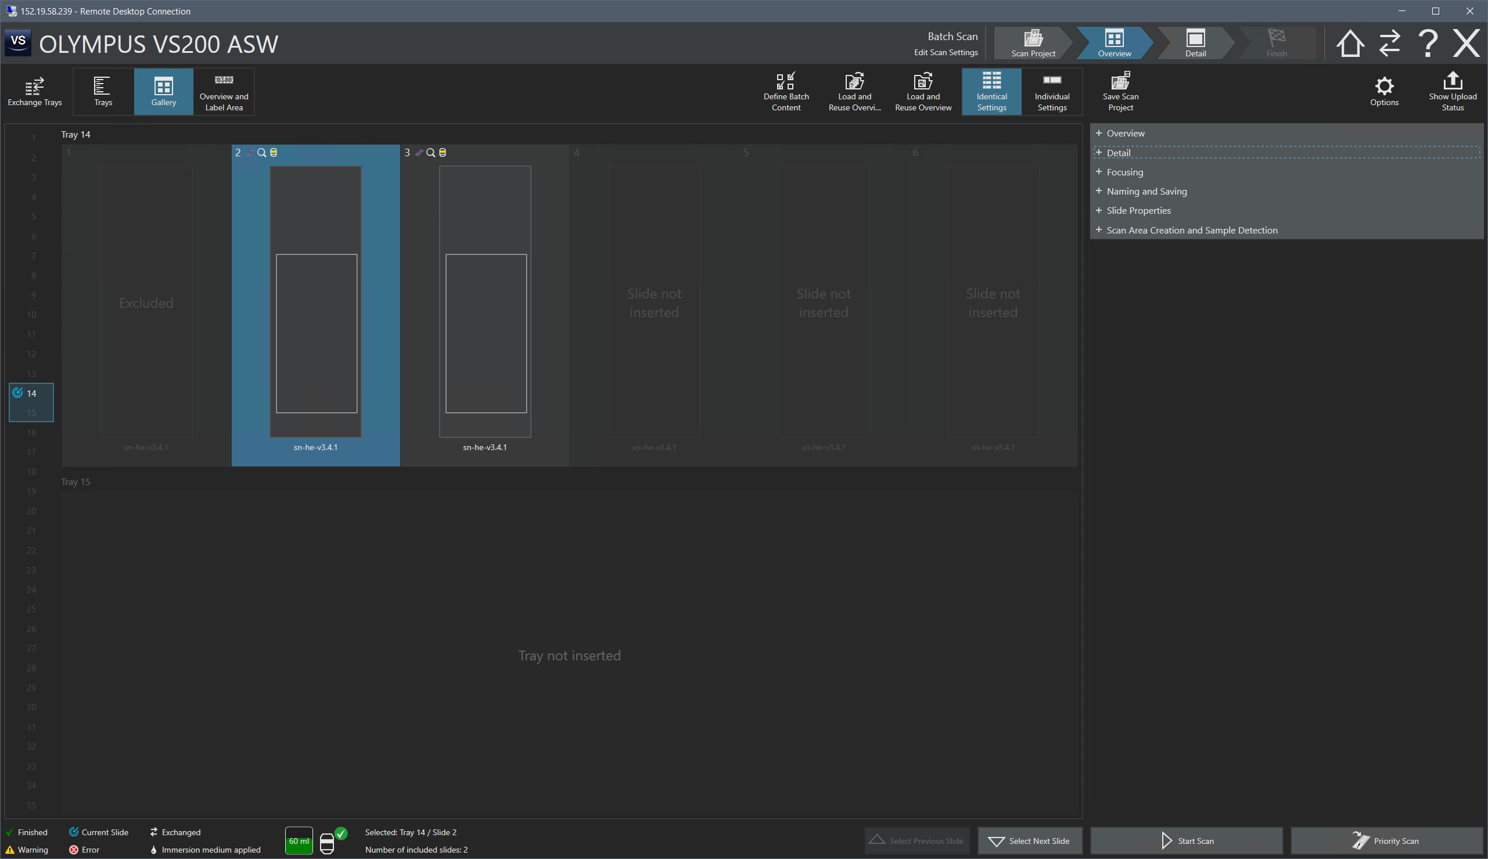Expand the Focusing section
This screenshot has height=859, width=1488.
[x=1124, y=172]
